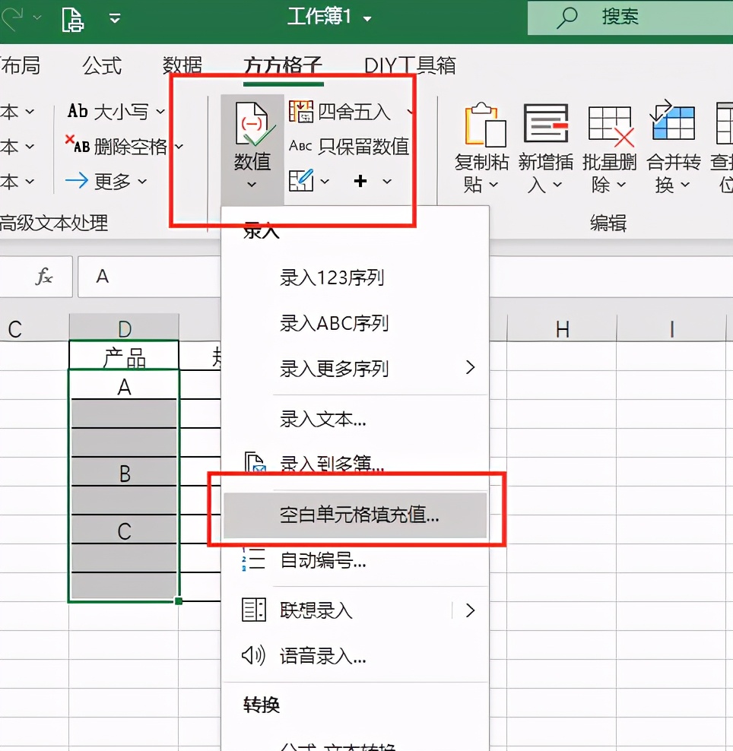Viewport: 733px width, 751px height.
Task: Open the 数值 dropdown arrow
Action: (251, 182)
